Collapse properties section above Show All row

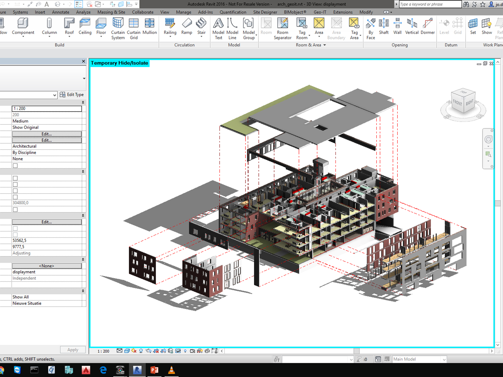[83, 291]
